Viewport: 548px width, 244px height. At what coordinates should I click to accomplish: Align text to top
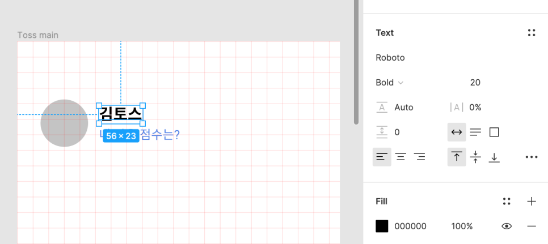click(457, 157)
